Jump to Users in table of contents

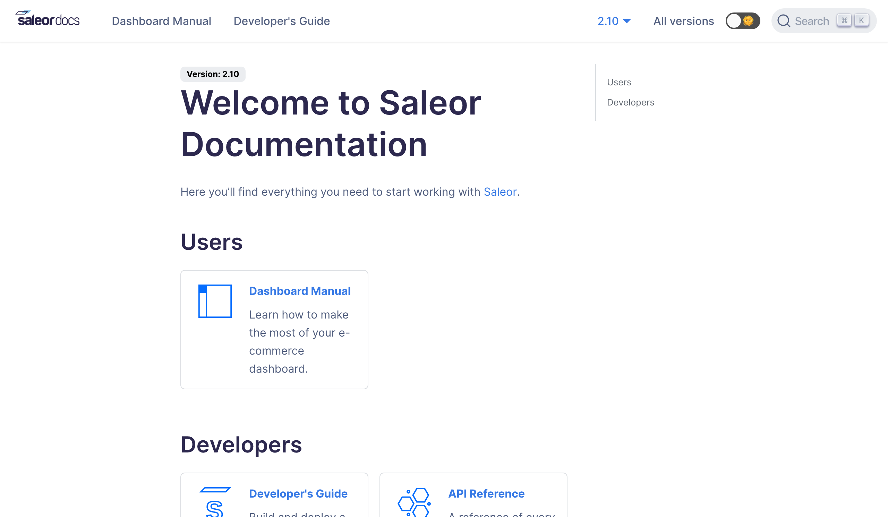coord(619,82)
